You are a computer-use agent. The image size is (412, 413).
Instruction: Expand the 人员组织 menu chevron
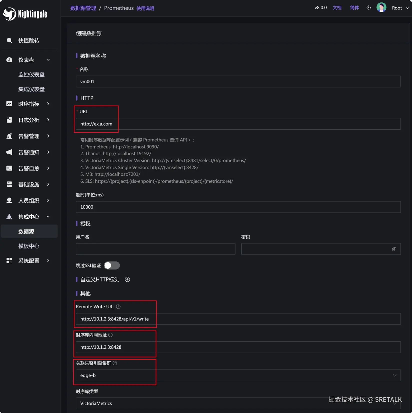coord(48,200)
